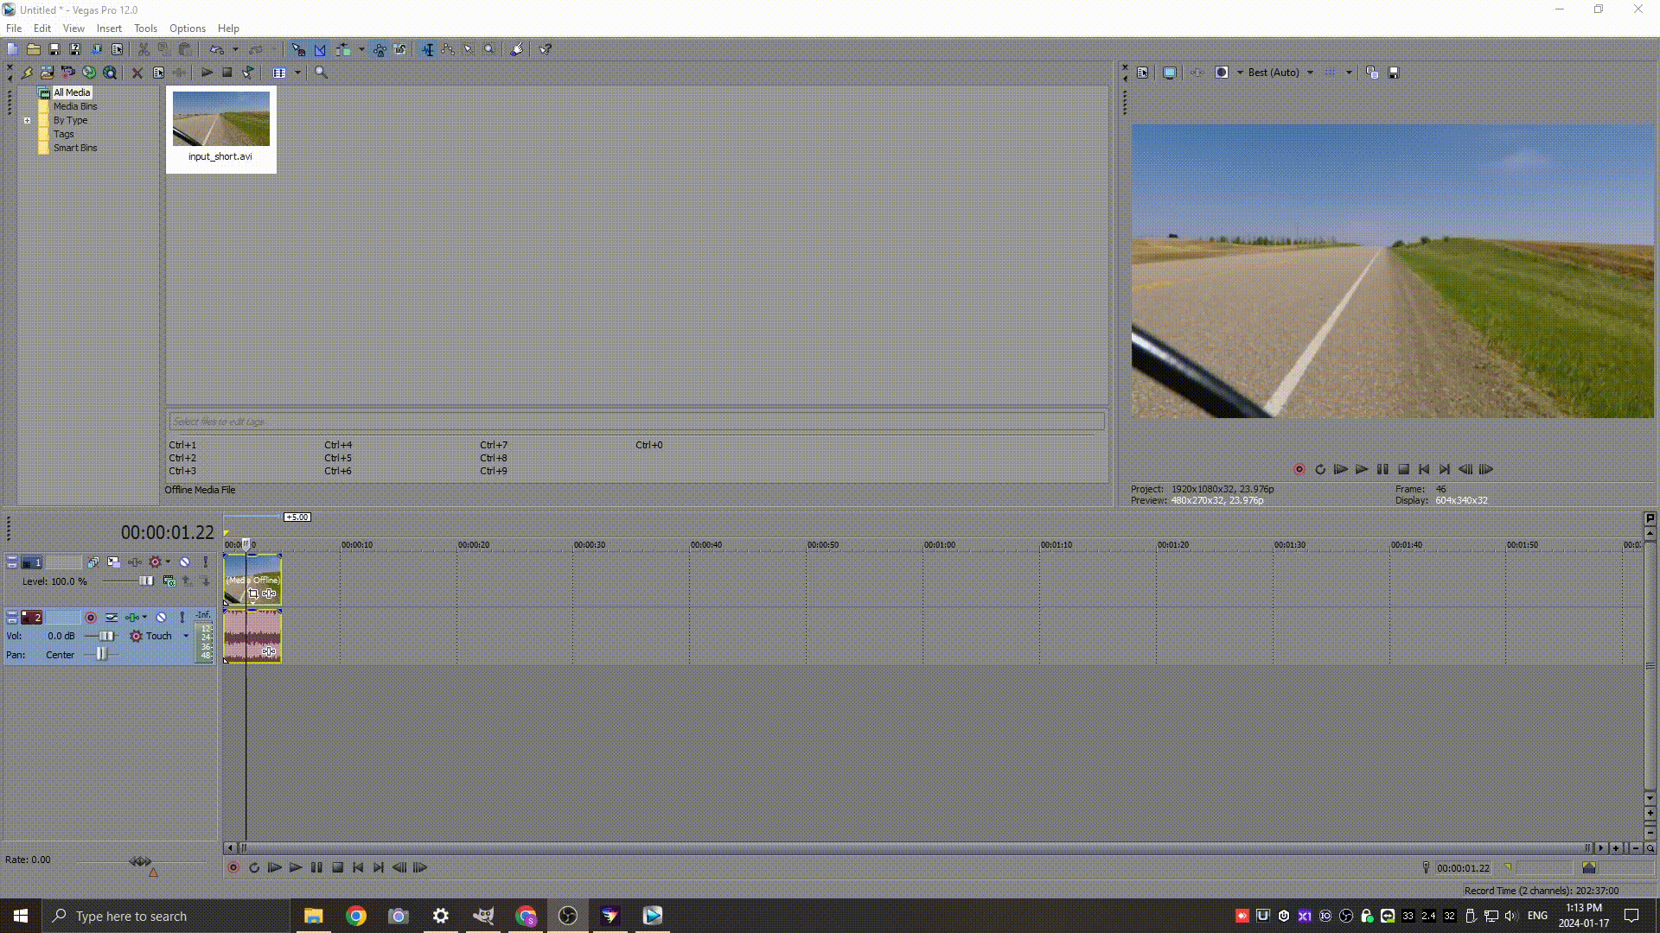
Task: Arm audio track 2 for record
Action: (x=91, y=618)
